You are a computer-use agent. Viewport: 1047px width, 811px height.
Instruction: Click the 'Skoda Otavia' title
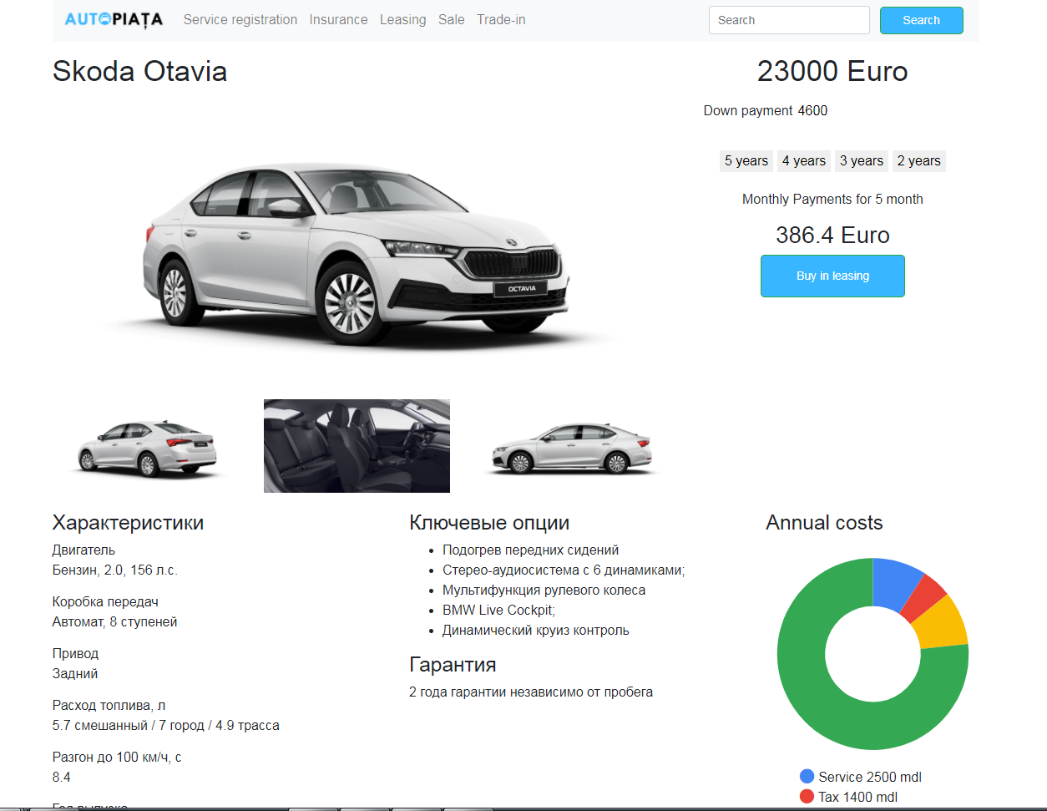139,71
